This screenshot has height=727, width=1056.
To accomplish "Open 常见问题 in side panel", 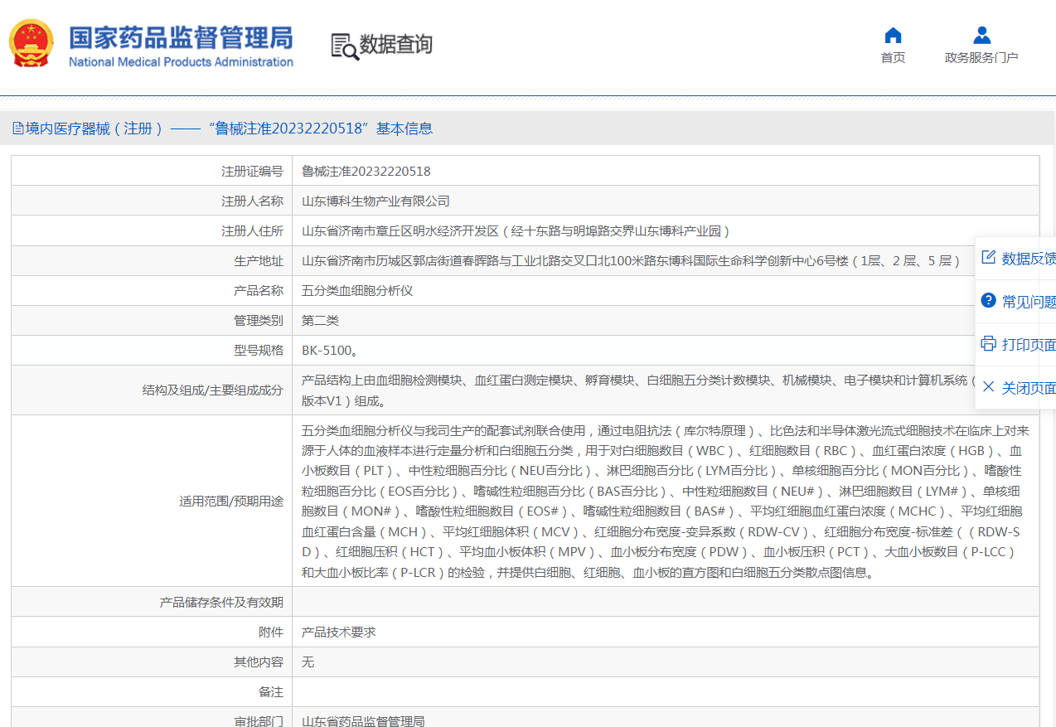I will tap(1016, 302).
